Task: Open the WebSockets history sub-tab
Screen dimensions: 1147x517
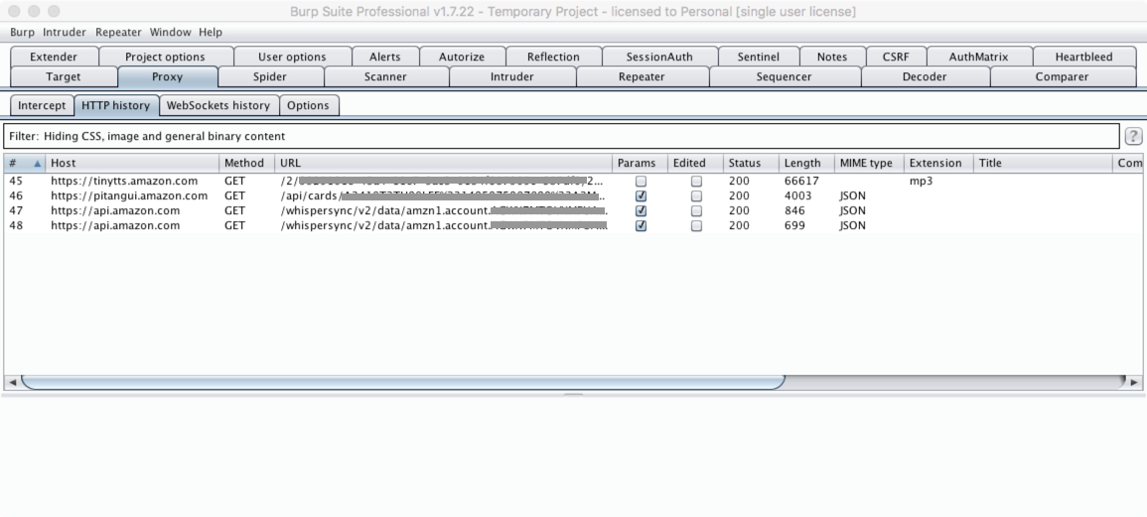Action: point(218,105)
